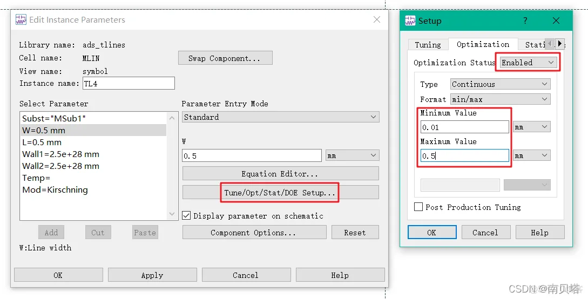Viewport: 588px width, 299px height.
Task: Click the disabled unit dropdown below Maximum Value
Action: click(x=527, y=185)
